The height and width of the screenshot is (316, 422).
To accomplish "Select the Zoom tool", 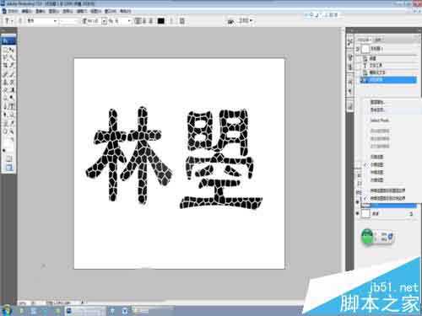I will click(x=12, y=131).
